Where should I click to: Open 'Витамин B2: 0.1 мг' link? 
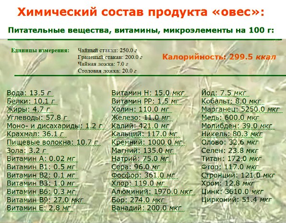(x=41, y=175)
